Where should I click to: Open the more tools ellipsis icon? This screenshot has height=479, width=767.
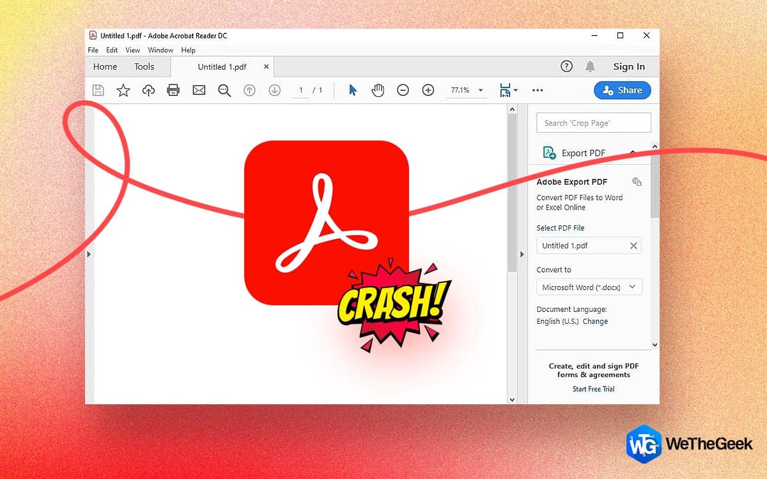click(x=538, y=90)
